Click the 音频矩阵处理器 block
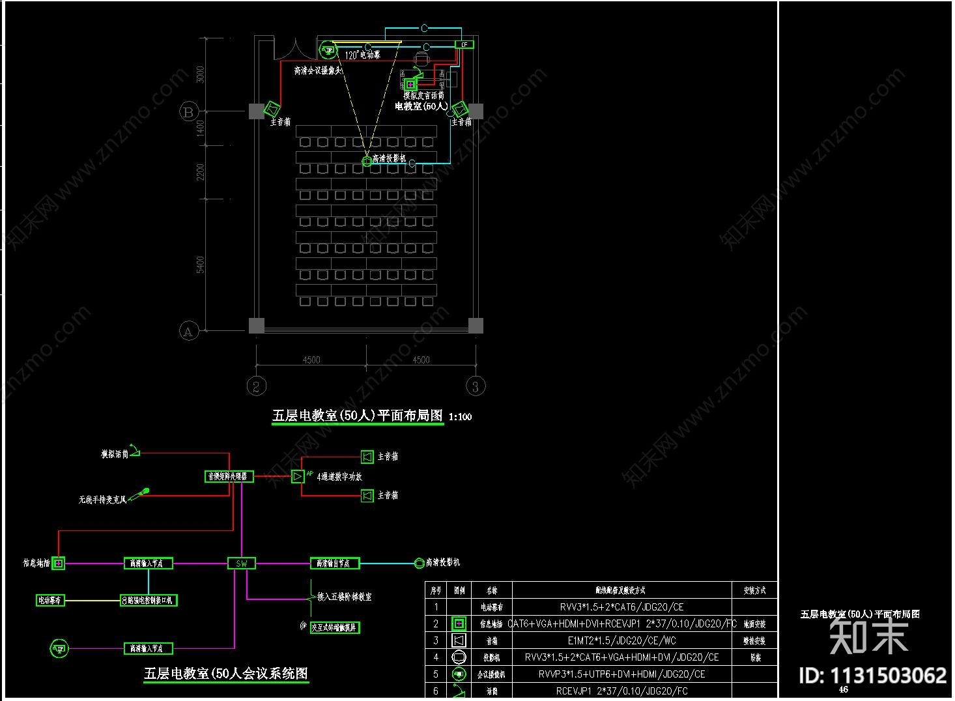Viewport: 955px width, 701px height. click(x=229, y=476)
